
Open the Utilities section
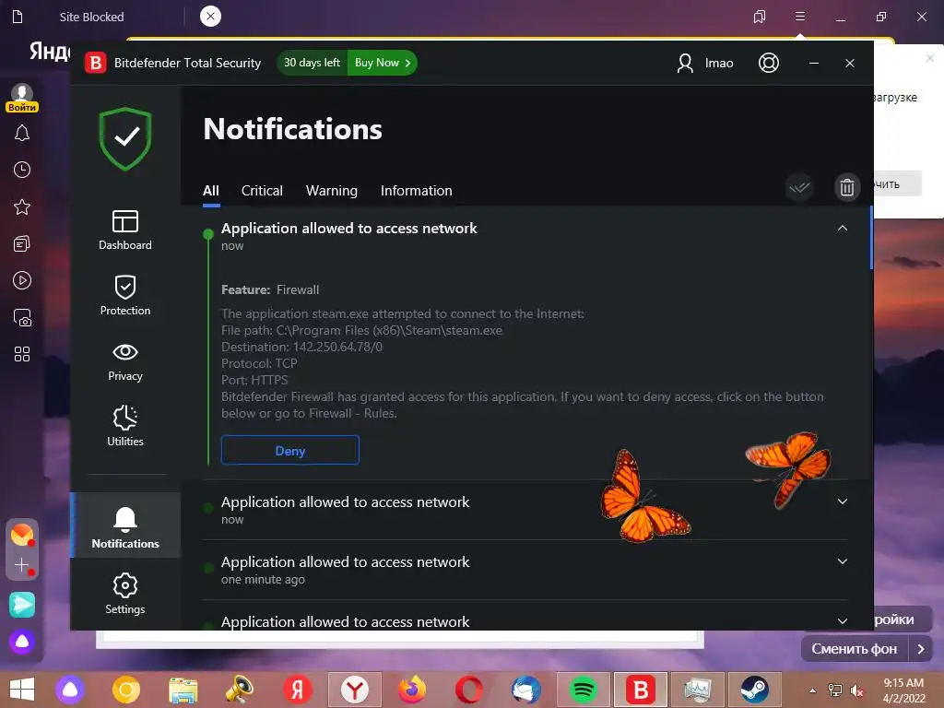point(125,426)
